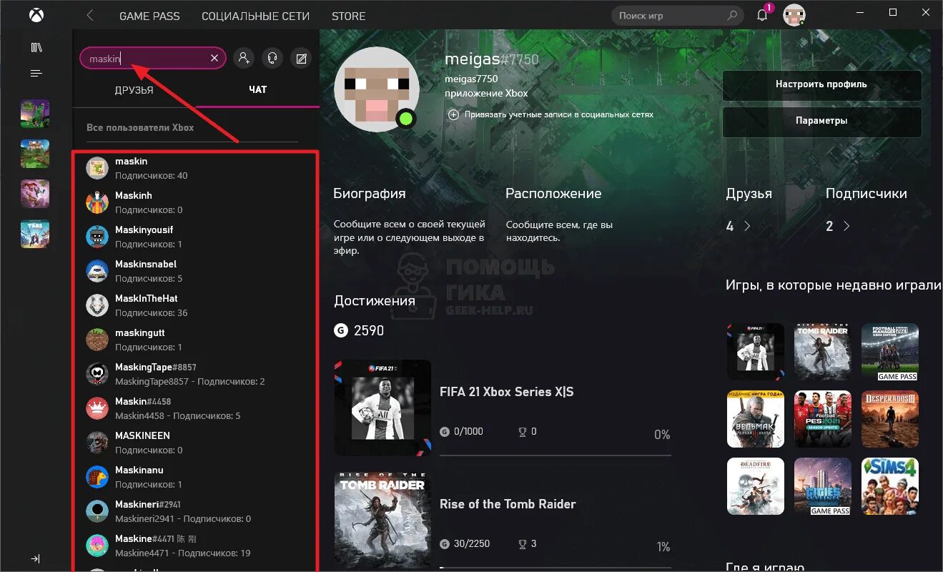
Task: Select user Maskine#4471
Action: click(x=196, y=546)
